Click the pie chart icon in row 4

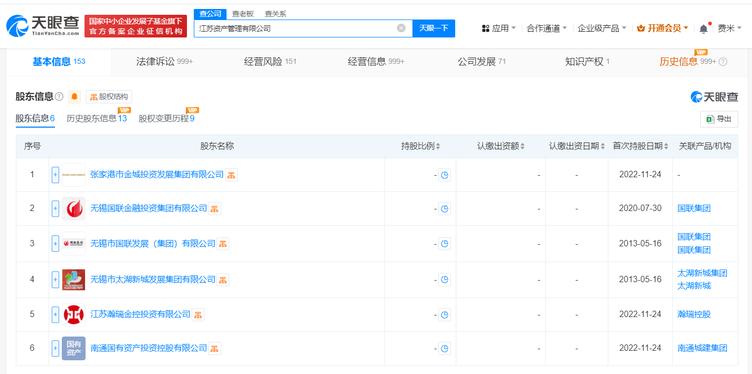pos(445,280)
